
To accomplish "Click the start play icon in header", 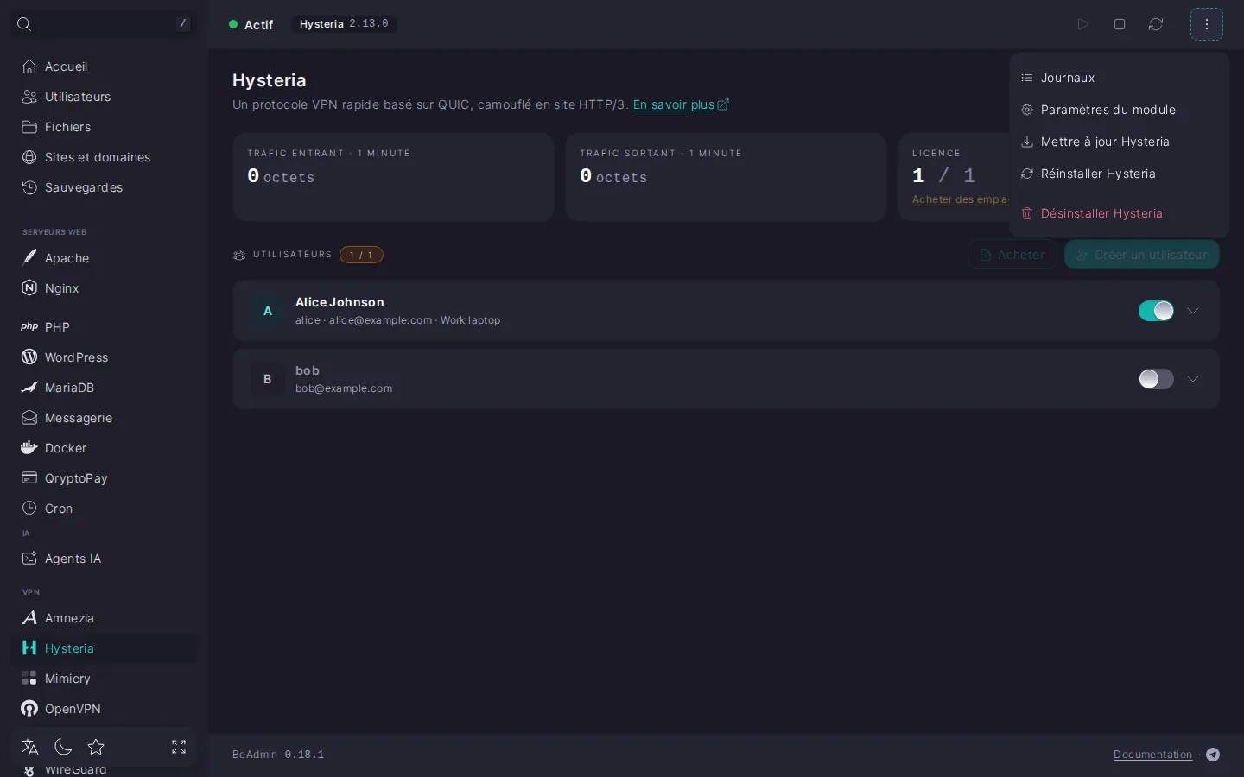I will (x=1082, y=24).
